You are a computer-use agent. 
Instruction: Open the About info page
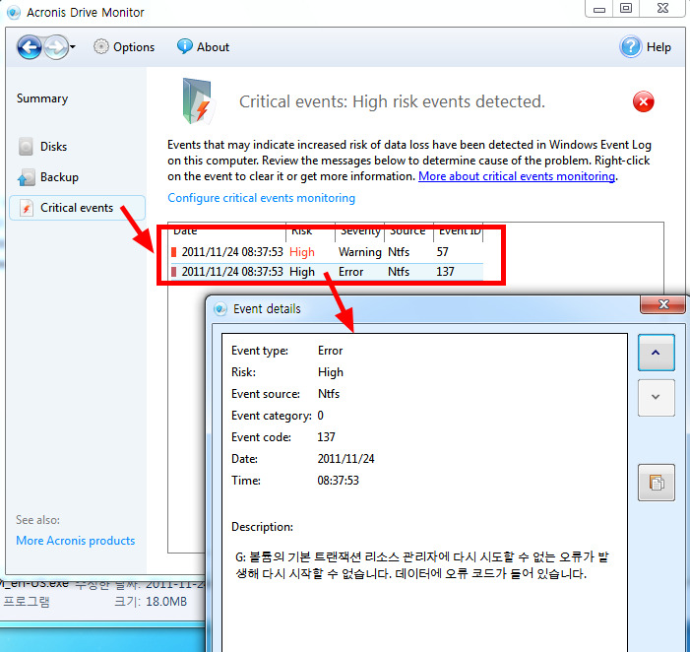203,46
